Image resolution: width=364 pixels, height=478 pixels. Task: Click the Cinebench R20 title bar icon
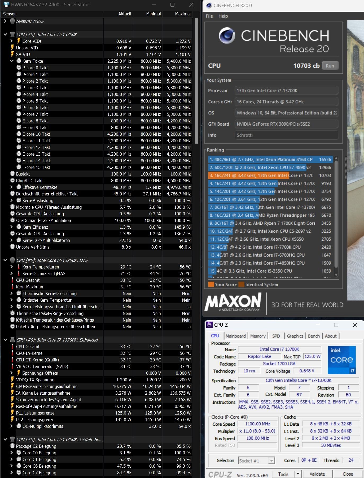(209, 5)
